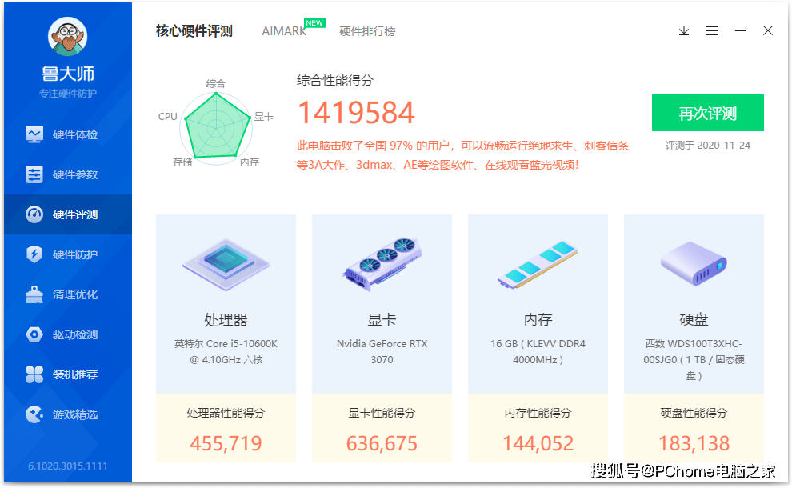Click 西数 WDS100T3XHC disk model text

coord(694,360)
